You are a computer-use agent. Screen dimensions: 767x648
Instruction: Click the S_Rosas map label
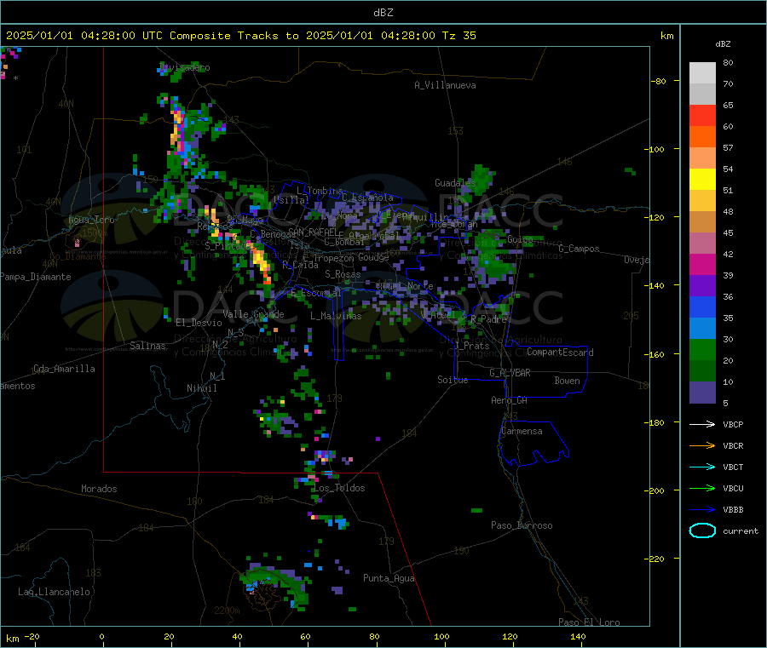click(x=343, y=274)
